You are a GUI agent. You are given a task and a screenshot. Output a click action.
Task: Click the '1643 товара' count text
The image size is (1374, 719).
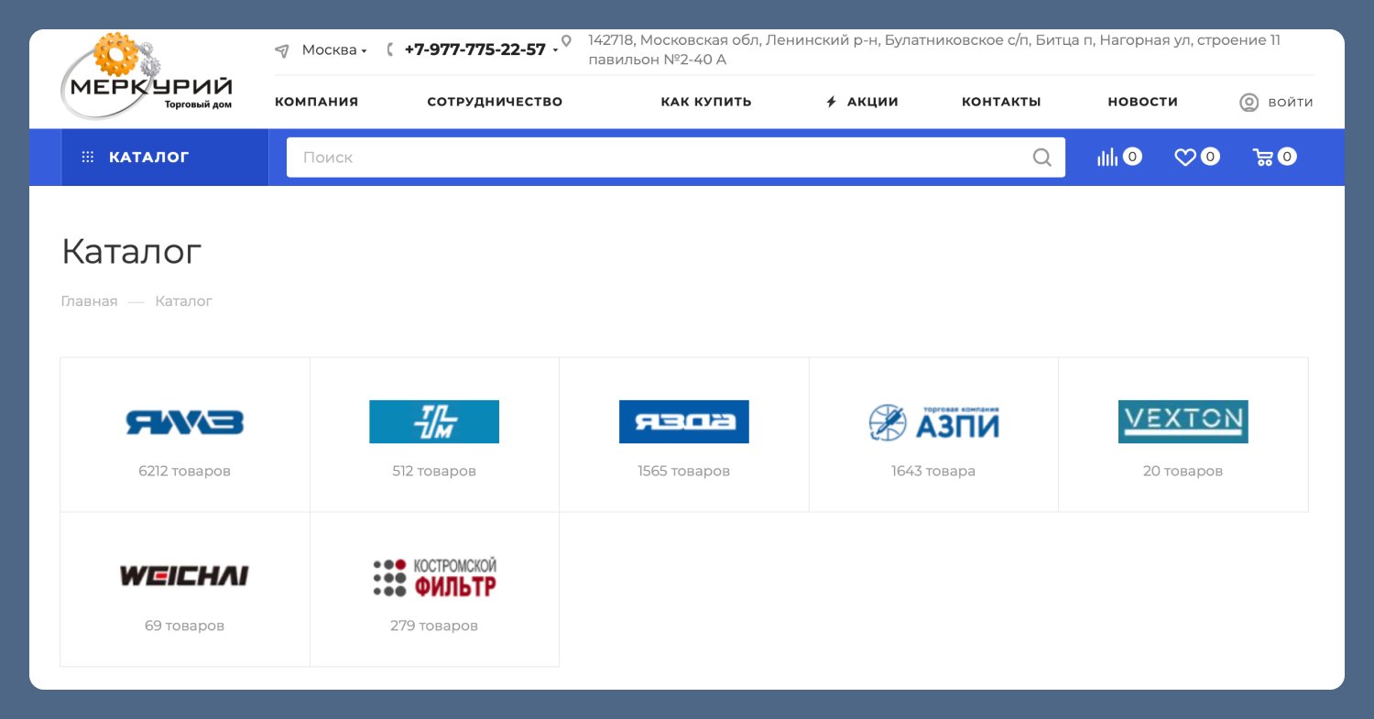[933, 472]
